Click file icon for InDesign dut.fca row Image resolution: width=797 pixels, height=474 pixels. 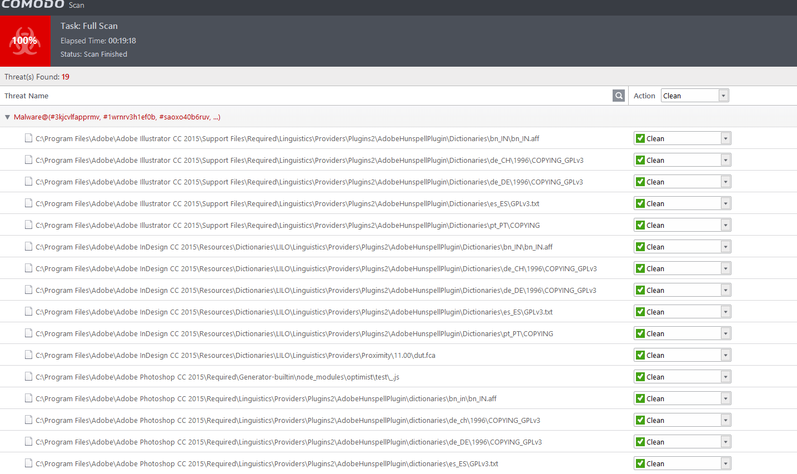(28, 355)
